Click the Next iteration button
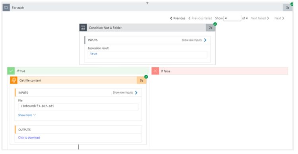This screenshot has width=298, height=154. click(279, 18)
